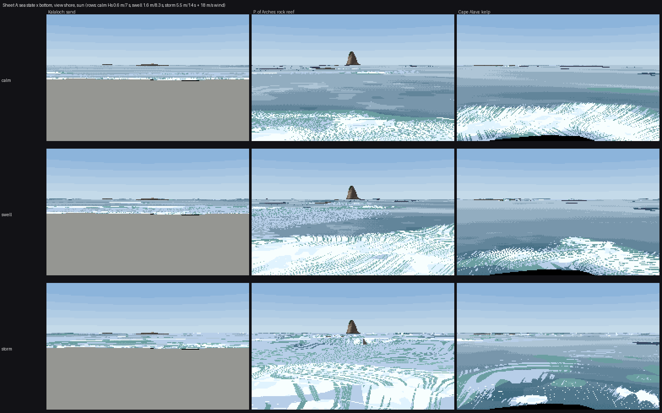
Task: Open the calm Cape Alava kelp thumbnail
Action: click(x=558, y=78)
